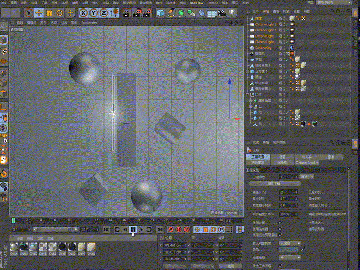Toggle the X axis lock
This screenshot has height=270, width=360.
pos(83,13)
